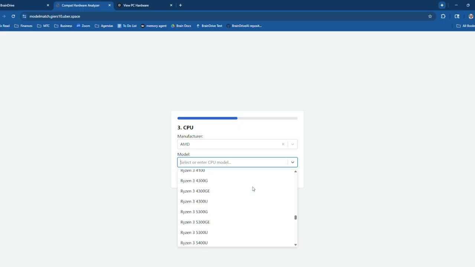Click the CPU model search input field
The width and height of the screenshot is (475, 267).
click(x=232, y=162)
